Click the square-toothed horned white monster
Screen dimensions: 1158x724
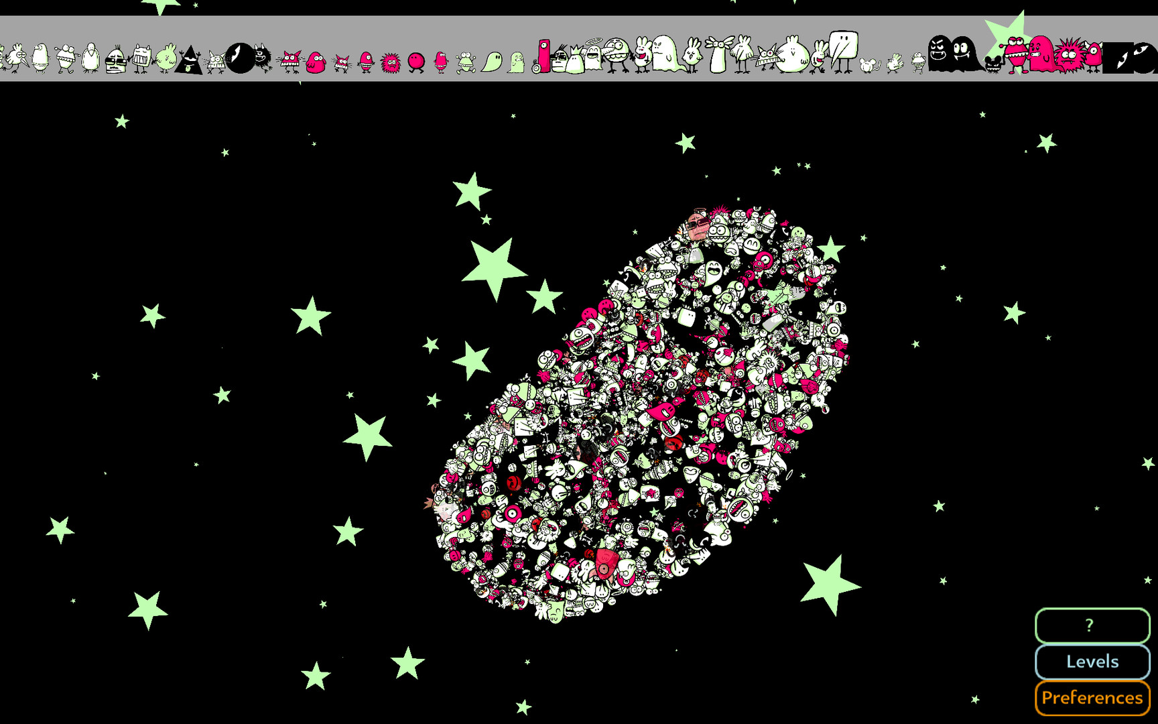pyautogui.click(x=141, y=58)
